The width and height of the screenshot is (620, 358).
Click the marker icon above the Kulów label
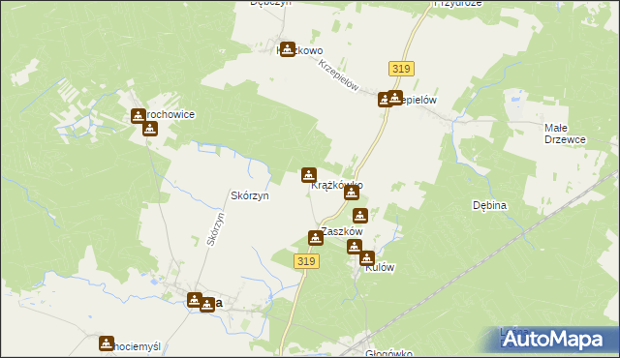click(367, 258)
